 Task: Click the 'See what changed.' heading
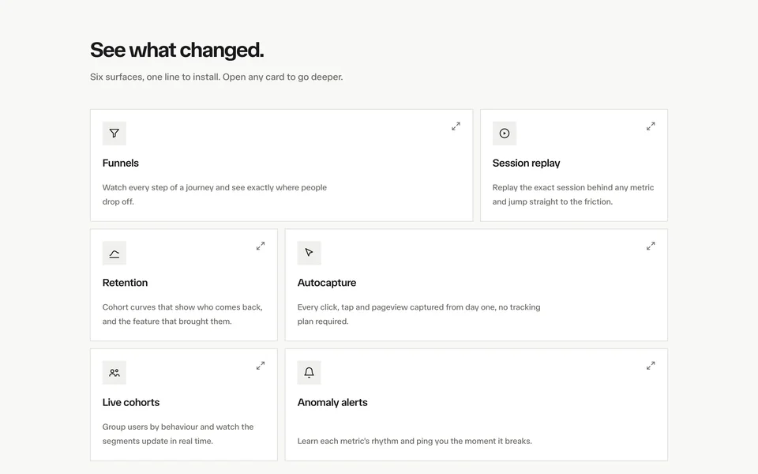pyautogui.click(x=177, y=50)
